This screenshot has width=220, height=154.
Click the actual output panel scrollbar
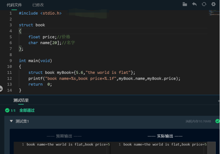[x=211, y=148]
